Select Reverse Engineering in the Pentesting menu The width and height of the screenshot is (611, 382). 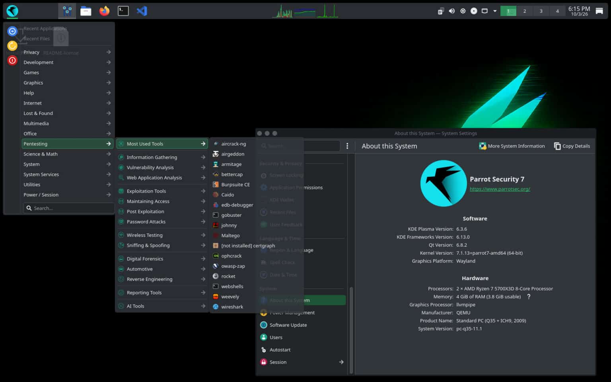tap(162, 279)
